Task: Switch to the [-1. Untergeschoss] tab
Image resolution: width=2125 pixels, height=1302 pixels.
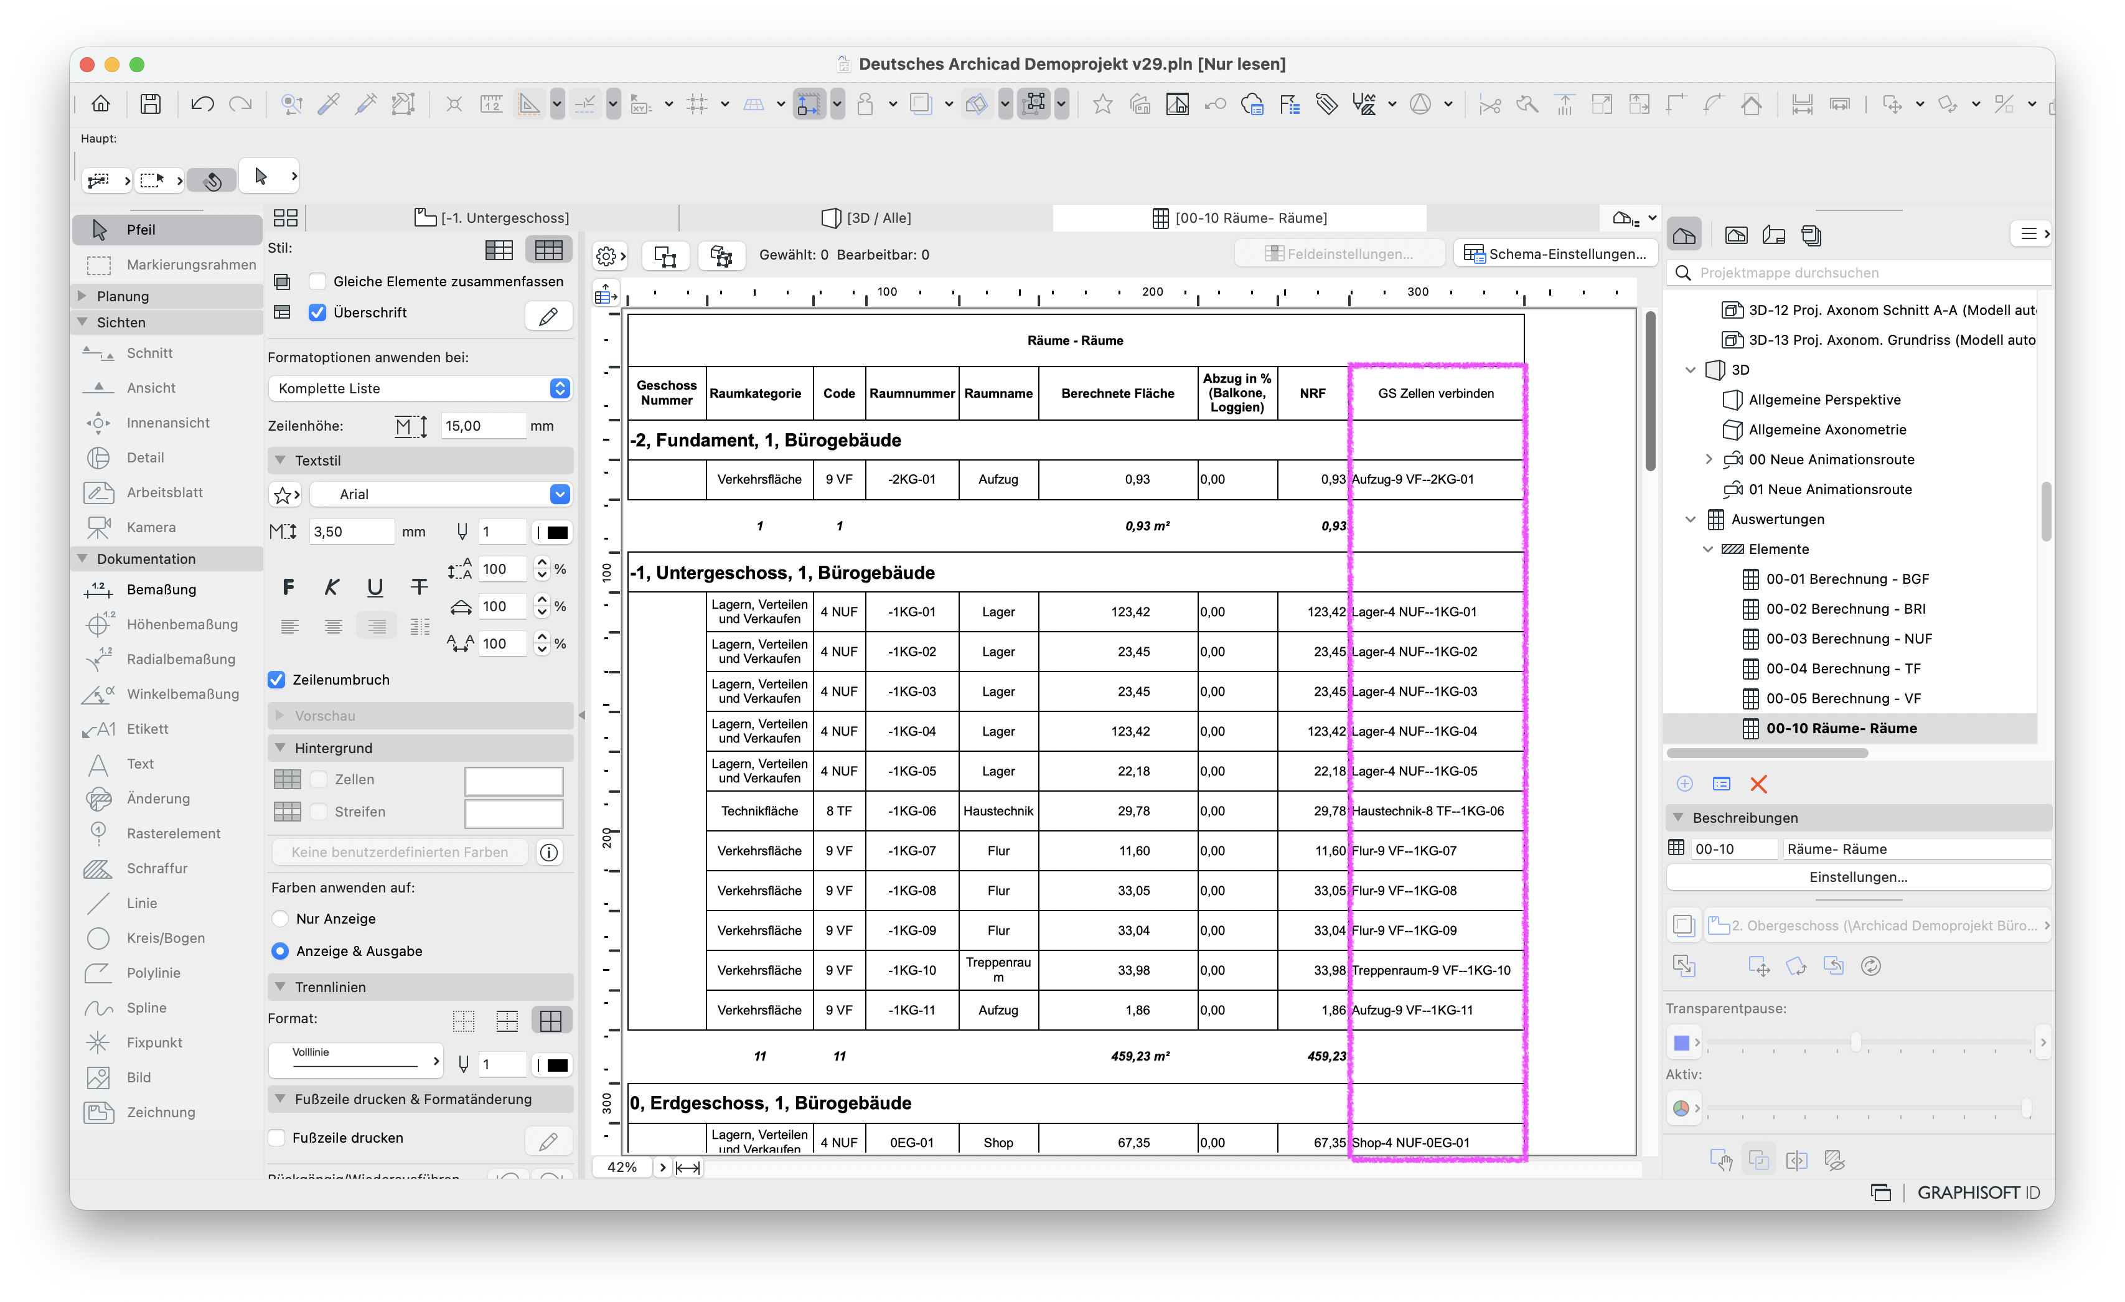Action: 492,218
